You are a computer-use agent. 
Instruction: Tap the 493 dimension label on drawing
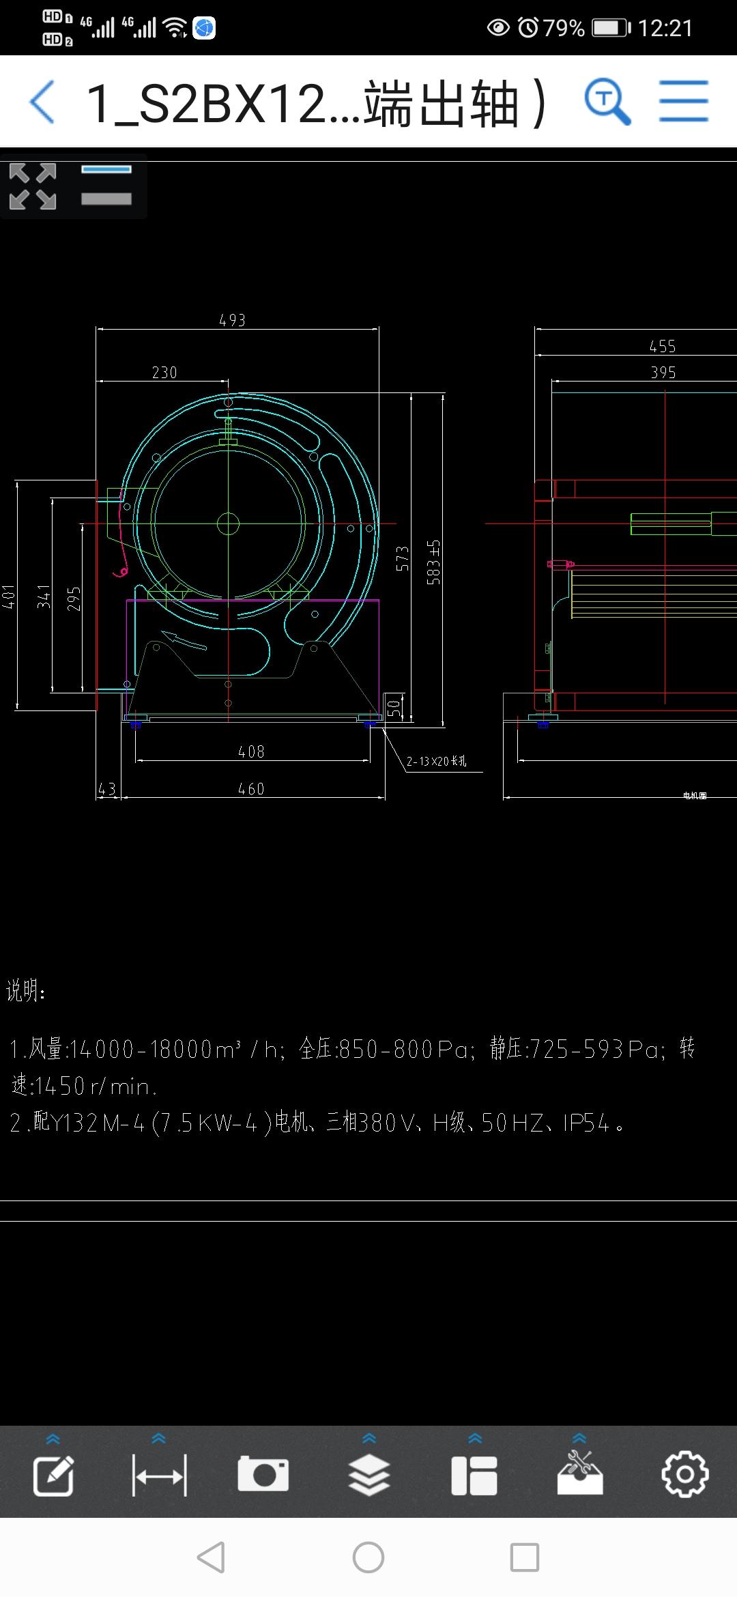tap(232, 320)
